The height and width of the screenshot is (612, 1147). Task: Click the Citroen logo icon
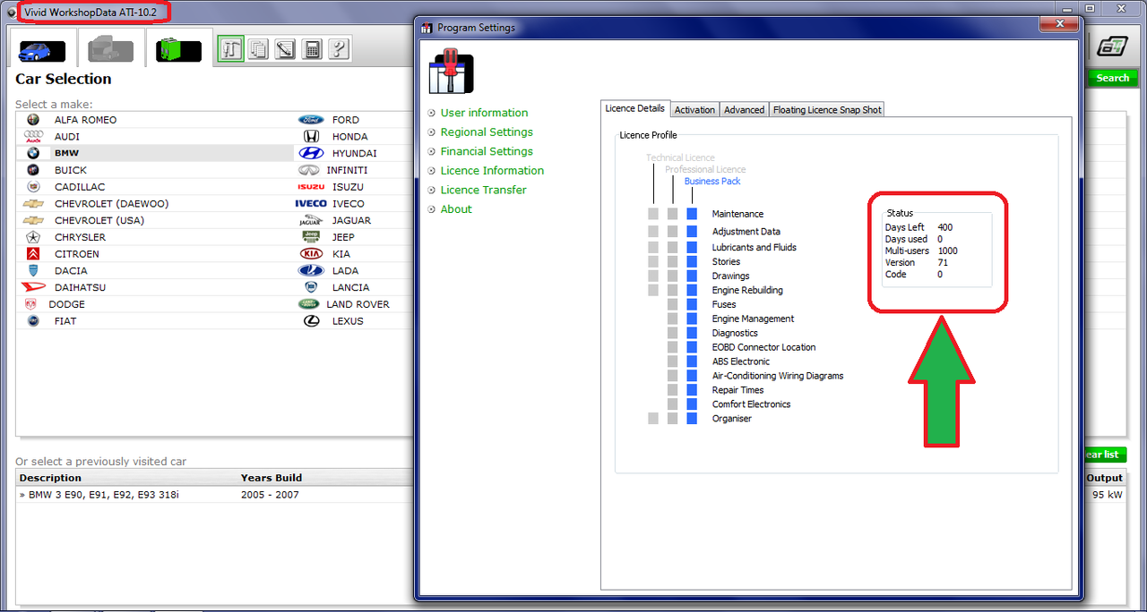33,254
